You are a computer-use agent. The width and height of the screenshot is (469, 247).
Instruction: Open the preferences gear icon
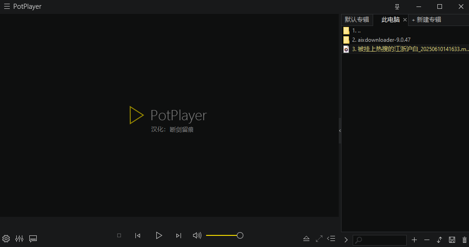pos(6,239)
